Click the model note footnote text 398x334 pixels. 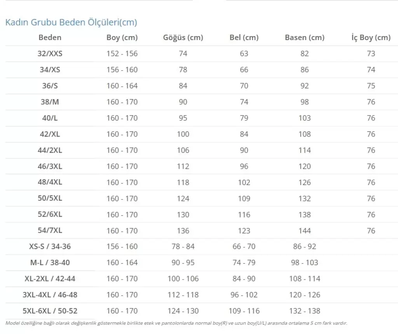[x=176, y=323]
